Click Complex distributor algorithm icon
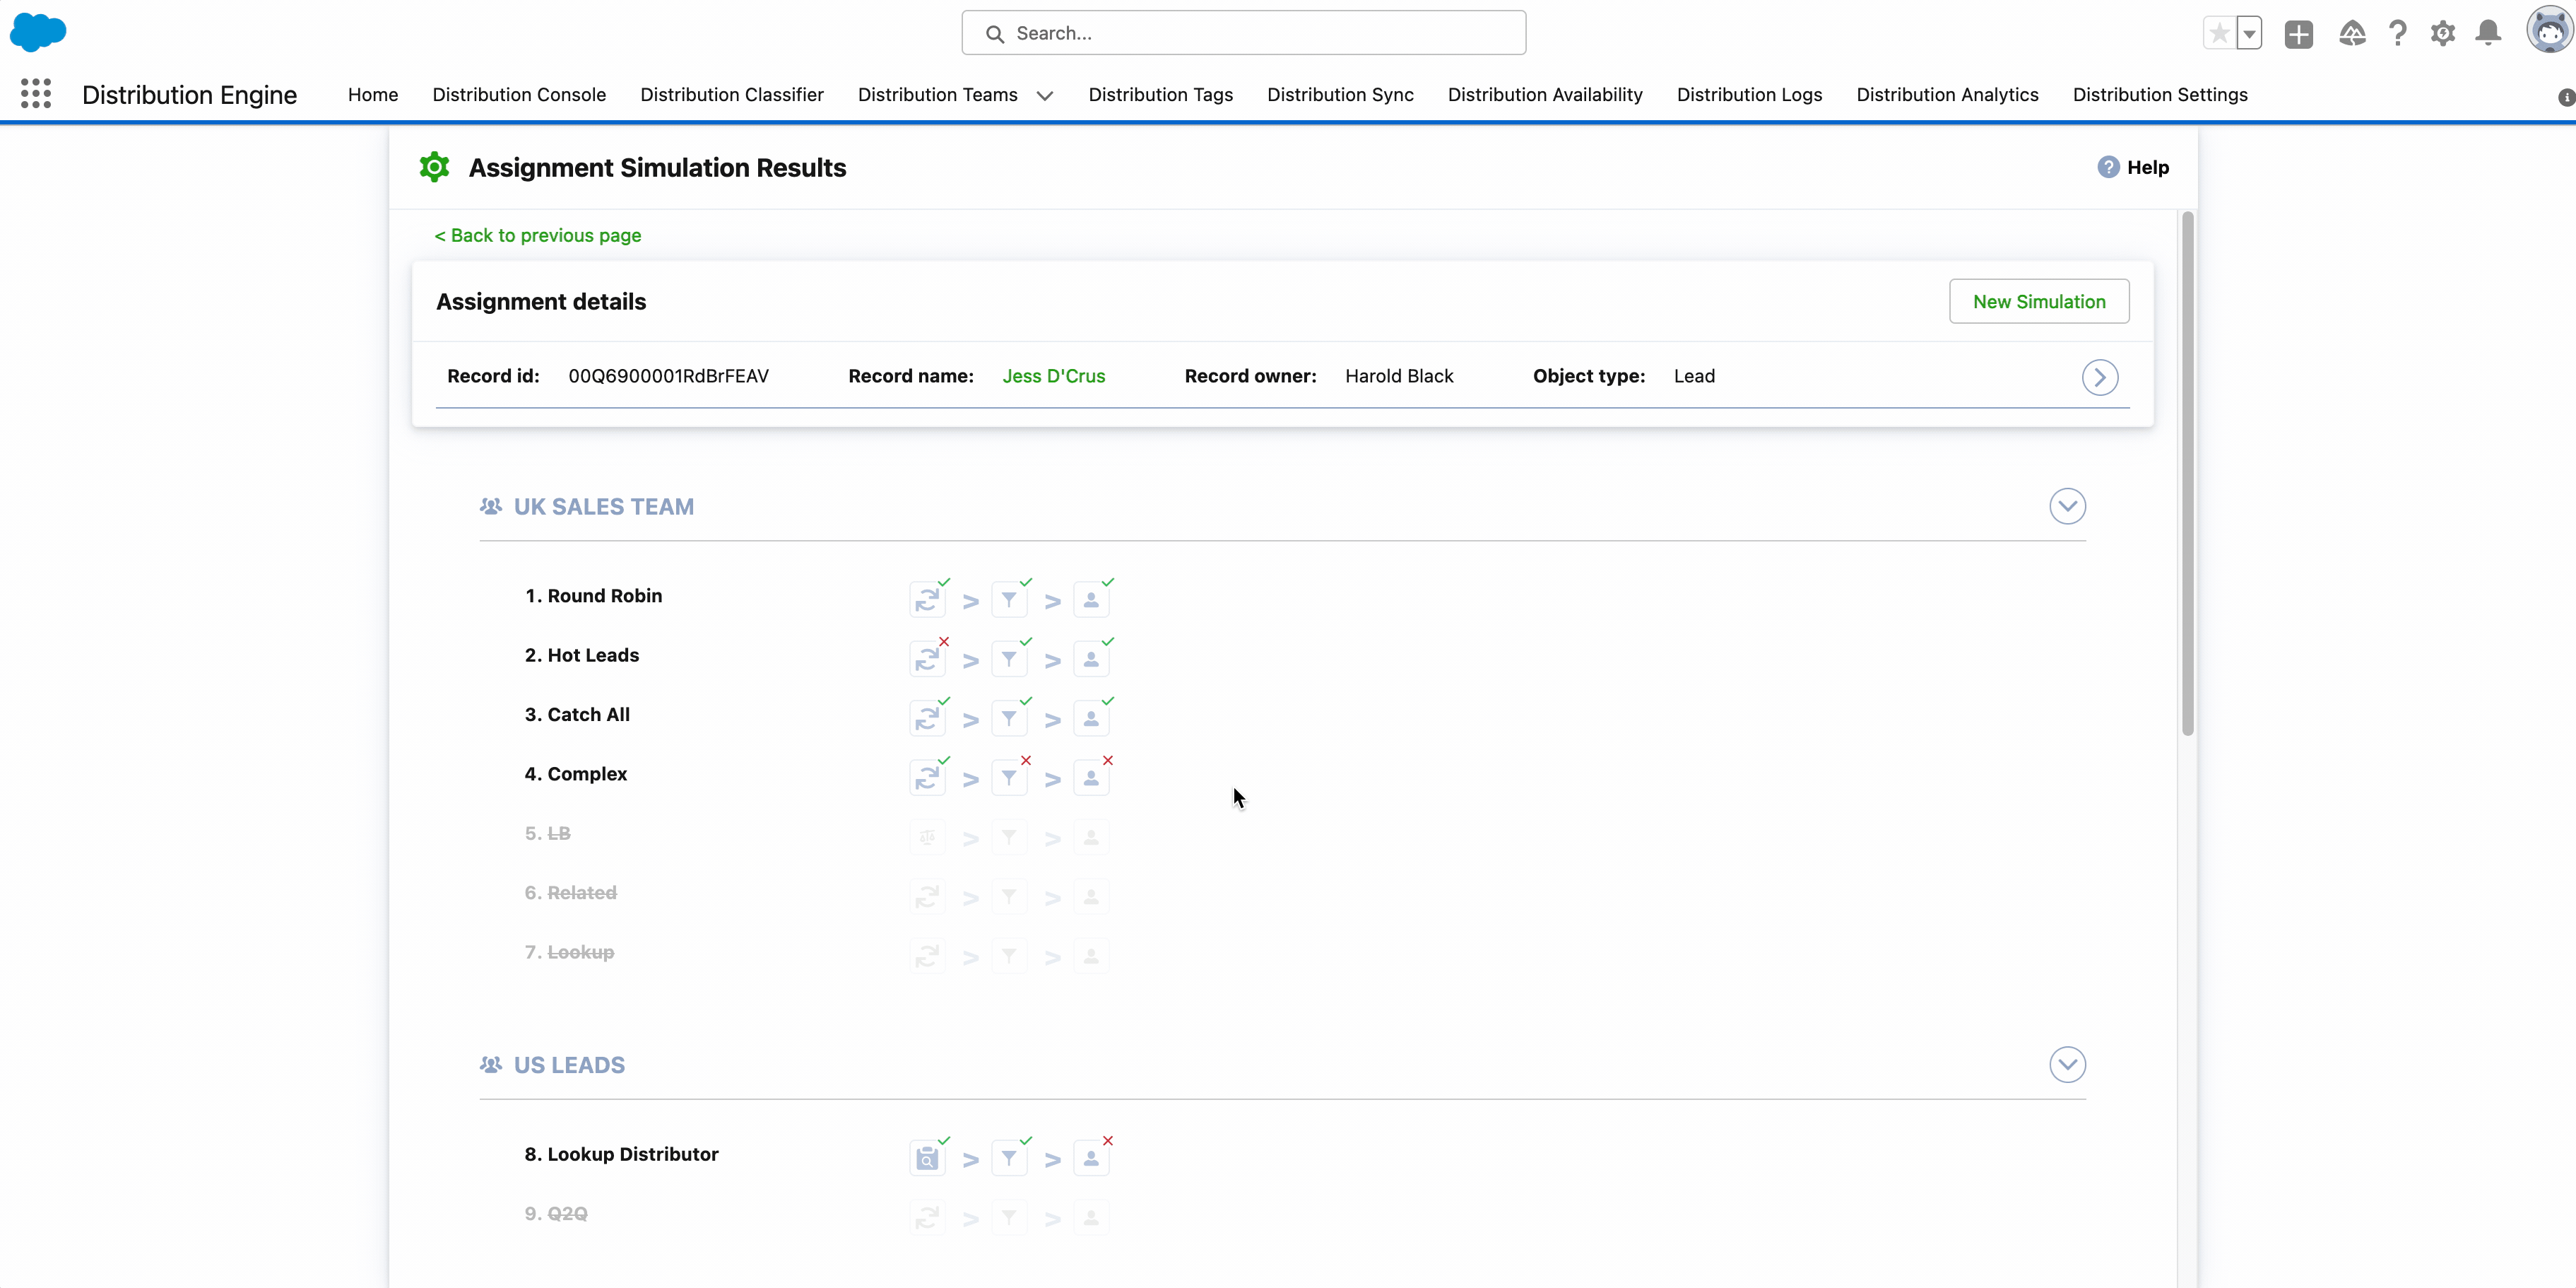 pos(927,778)
